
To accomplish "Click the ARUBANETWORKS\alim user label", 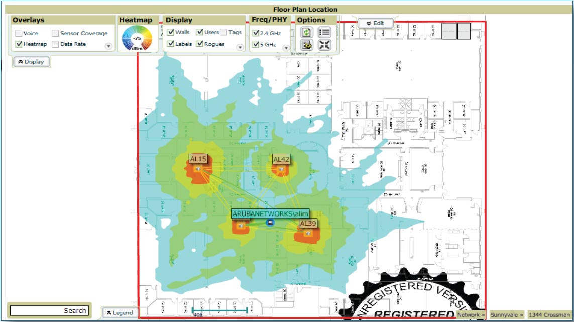I will (x=270, y=213).
